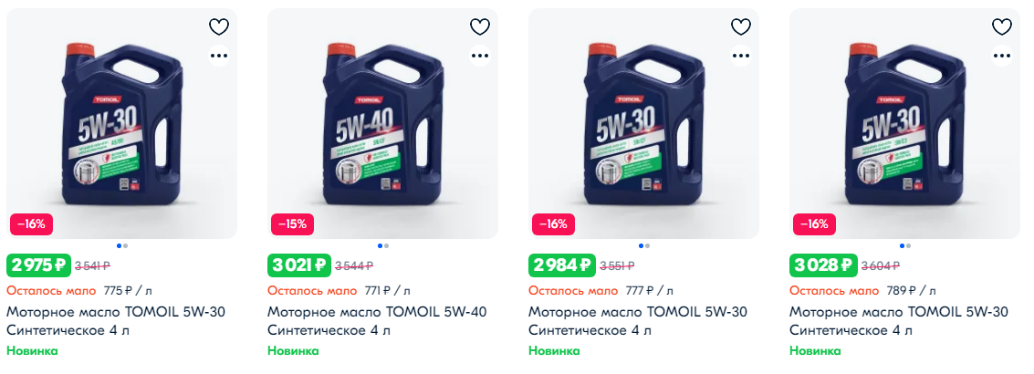Add the 2 975 ₽ oil to favorites
1034x374 pixels.
pos(219,27)
